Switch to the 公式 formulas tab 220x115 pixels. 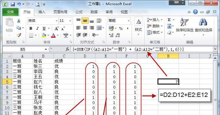click(79, 12)
